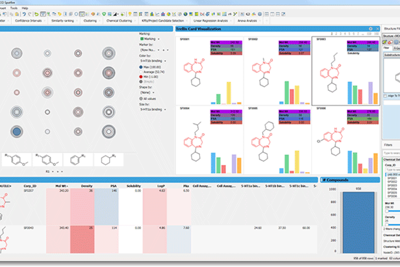This screenshot has width=400, height=267.
Task: Click the structure filter sketch icon
Action: (384, 42)
